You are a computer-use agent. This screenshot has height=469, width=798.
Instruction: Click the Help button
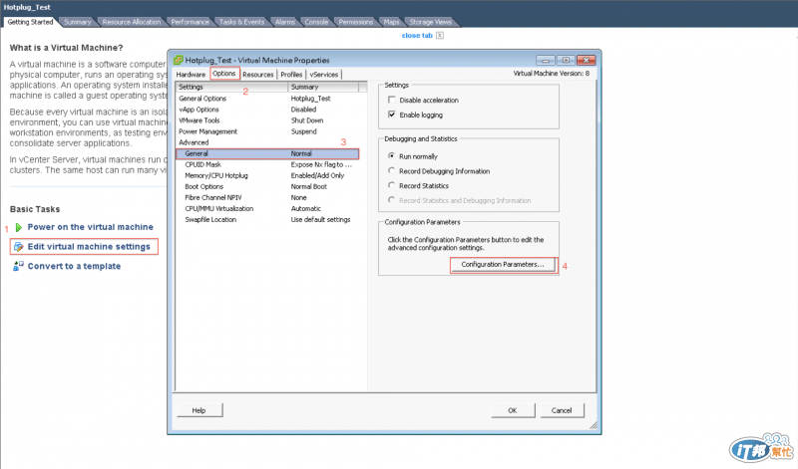click(199, 410)
